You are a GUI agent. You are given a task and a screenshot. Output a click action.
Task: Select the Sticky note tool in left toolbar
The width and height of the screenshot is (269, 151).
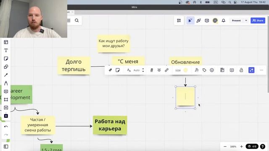point(6,59)
